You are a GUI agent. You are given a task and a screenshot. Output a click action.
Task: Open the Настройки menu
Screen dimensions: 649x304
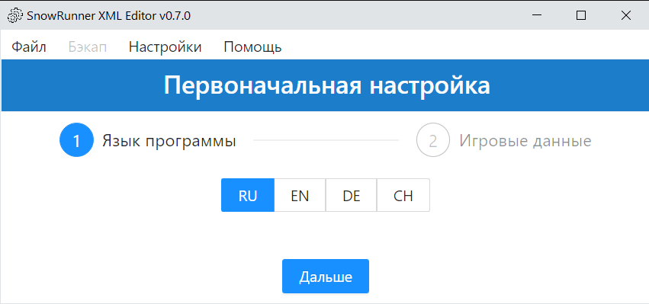click(x=165, y=47)
